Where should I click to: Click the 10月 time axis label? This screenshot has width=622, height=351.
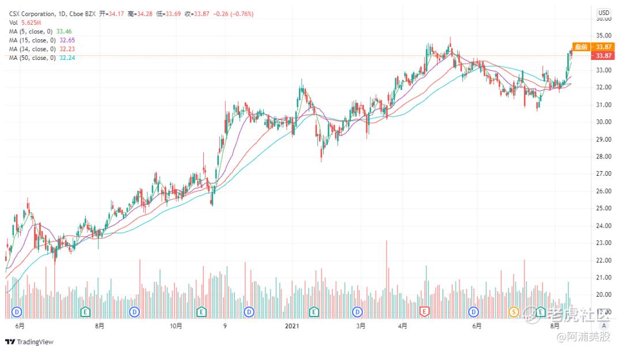(x=176, y=326)
